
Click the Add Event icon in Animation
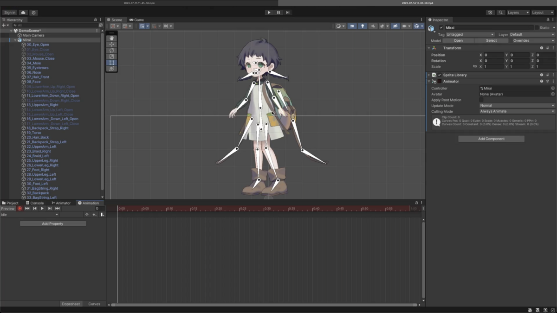102,215
